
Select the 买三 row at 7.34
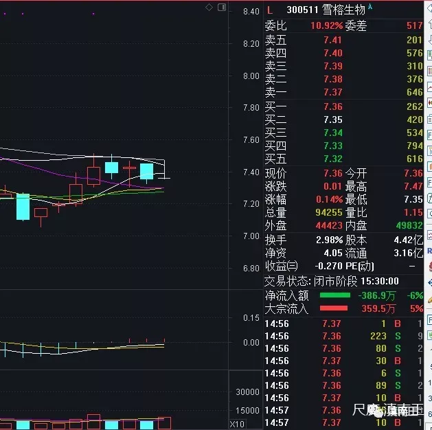[343, 133]
